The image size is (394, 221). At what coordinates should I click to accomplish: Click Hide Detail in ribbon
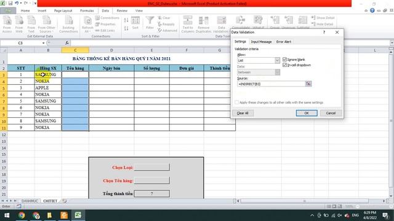(322, 24)
